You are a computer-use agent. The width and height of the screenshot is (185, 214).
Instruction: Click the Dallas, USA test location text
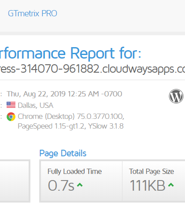(36, 105)
